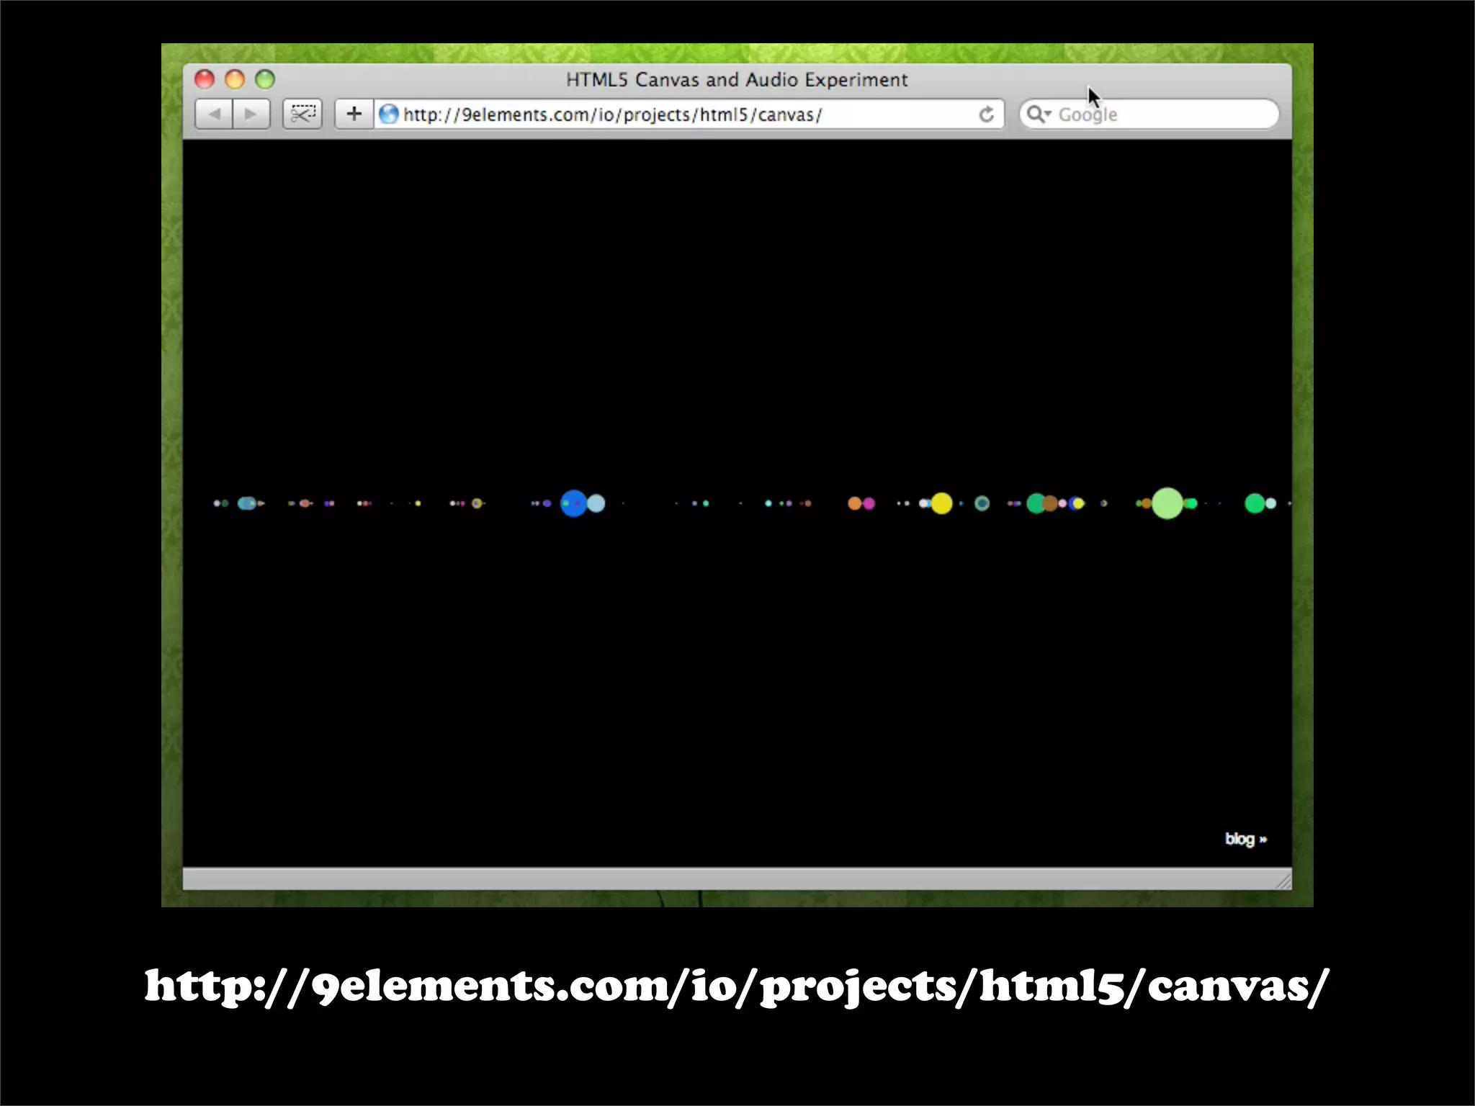Click the browser forward arrow button
Image resolution: width=1475 pixels, height=1106 pixels.
coord(251,114)
